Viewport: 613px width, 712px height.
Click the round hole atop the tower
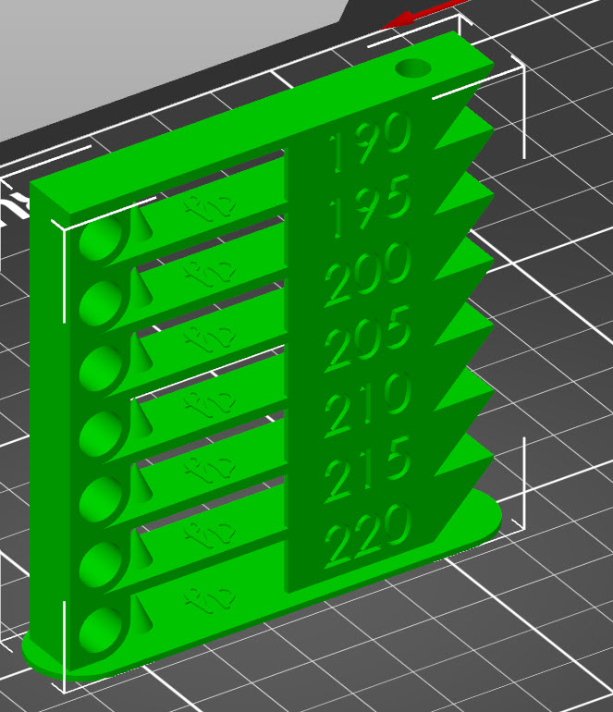(x=412, y=68)
